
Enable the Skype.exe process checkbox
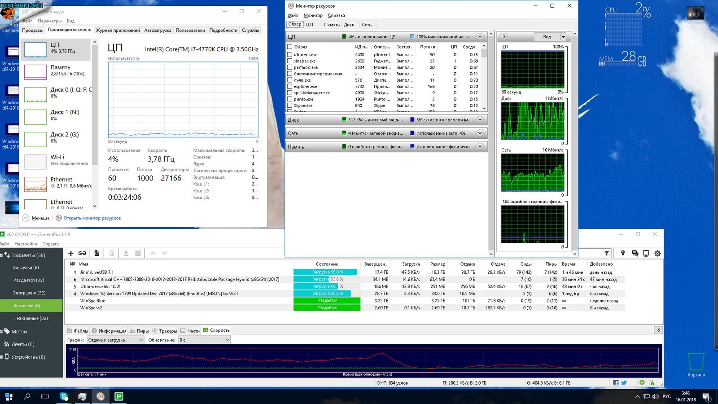click(x=290, y=106)
